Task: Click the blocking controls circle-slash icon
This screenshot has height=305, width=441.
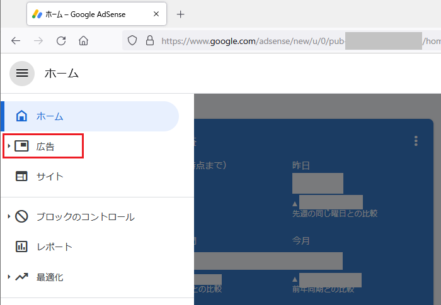Action: tap(21, 217)
